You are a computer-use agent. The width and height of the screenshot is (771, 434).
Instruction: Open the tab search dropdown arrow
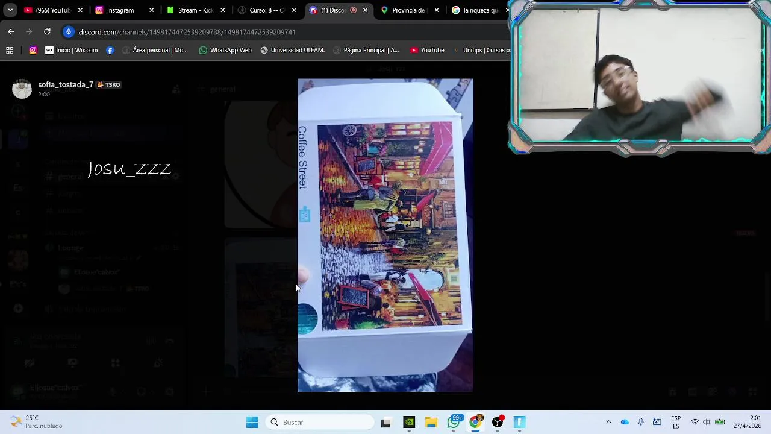tap(10, 10)
